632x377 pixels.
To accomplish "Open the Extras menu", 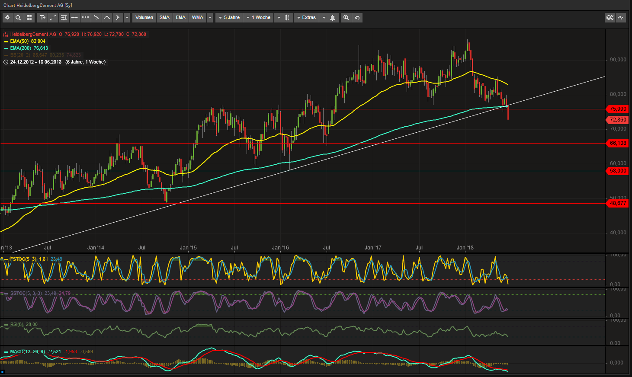I will click(x=306, y=18).
